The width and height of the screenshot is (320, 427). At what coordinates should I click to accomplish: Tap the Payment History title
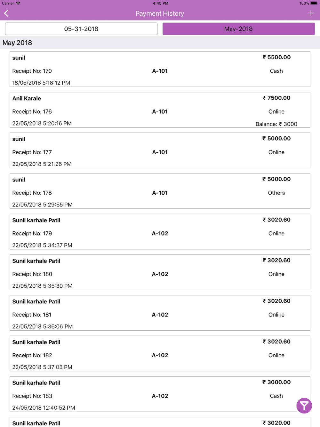(x=160, y=13)
